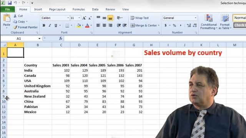This screenshot has width=246, height=138.
Task: Click the Copy icon
Action: point(15,21)
